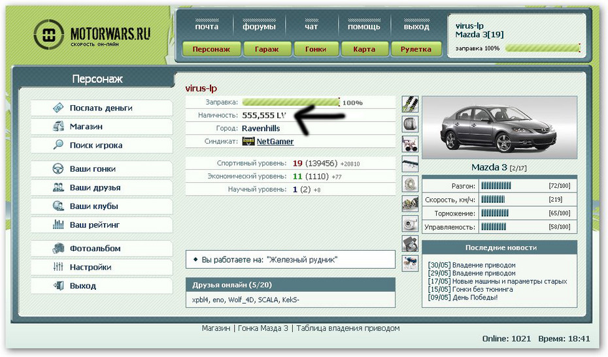Open Настройки in the sidebar

(x=102, y=267)
